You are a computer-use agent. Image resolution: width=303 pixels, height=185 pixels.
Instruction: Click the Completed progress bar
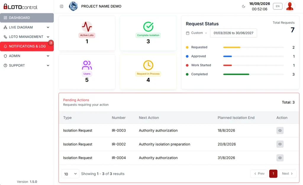[x=254, y=74]
